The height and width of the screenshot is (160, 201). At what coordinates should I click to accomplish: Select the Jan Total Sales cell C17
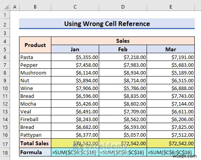[75, 143]
